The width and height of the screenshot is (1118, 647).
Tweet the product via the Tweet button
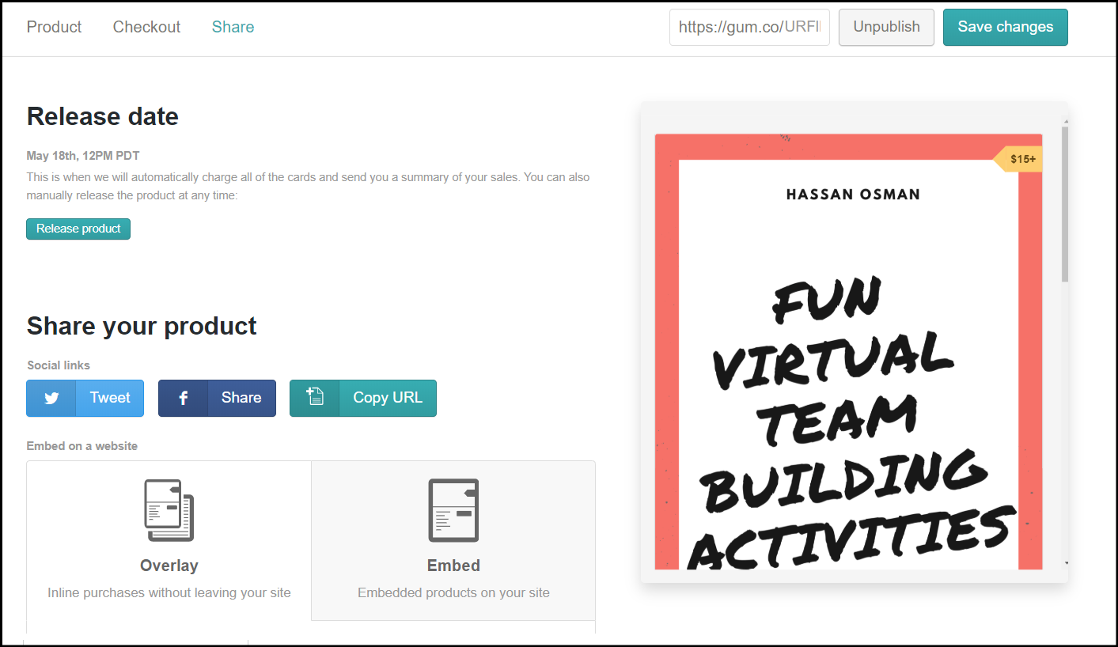click(x=109, y=398)
